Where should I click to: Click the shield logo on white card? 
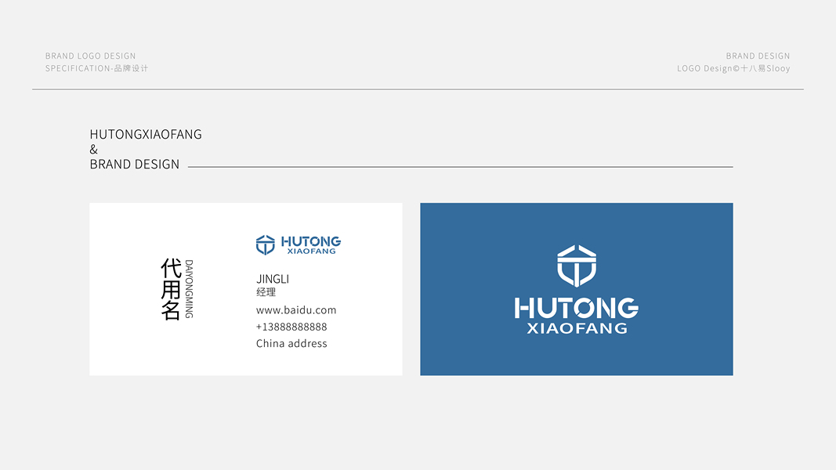(x=265, y=245)
